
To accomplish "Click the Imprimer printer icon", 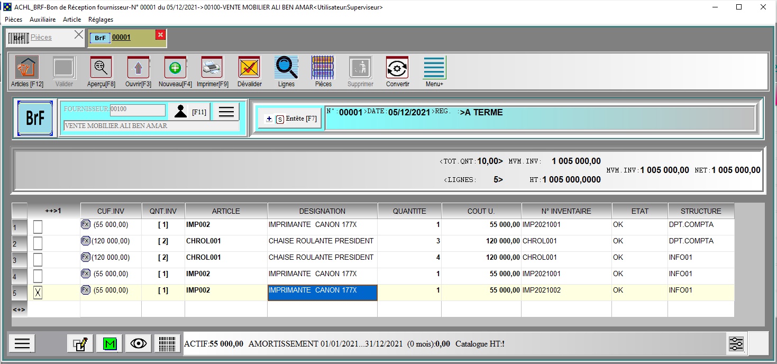I will click(212, 68).
